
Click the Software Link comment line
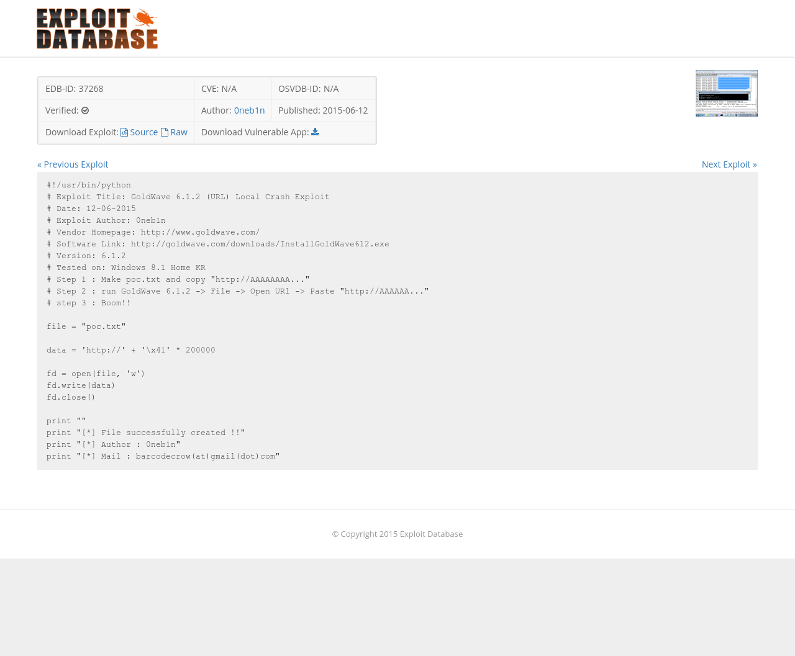[218, 245]
